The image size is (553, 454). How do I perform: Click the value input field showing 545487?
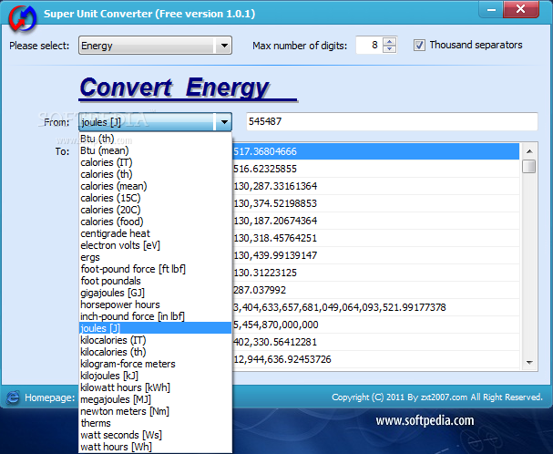coord(392,121)
